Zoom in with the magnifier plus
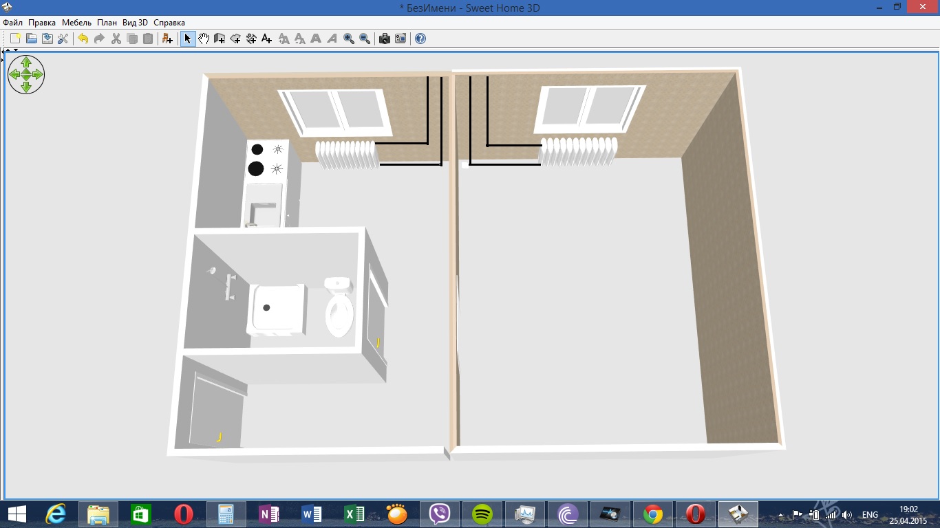Viewport: 940px width, 528px height. click(349, 38)
